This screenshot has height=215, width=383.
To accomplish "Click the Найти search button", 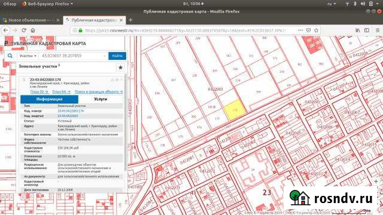I will point(117,56).
